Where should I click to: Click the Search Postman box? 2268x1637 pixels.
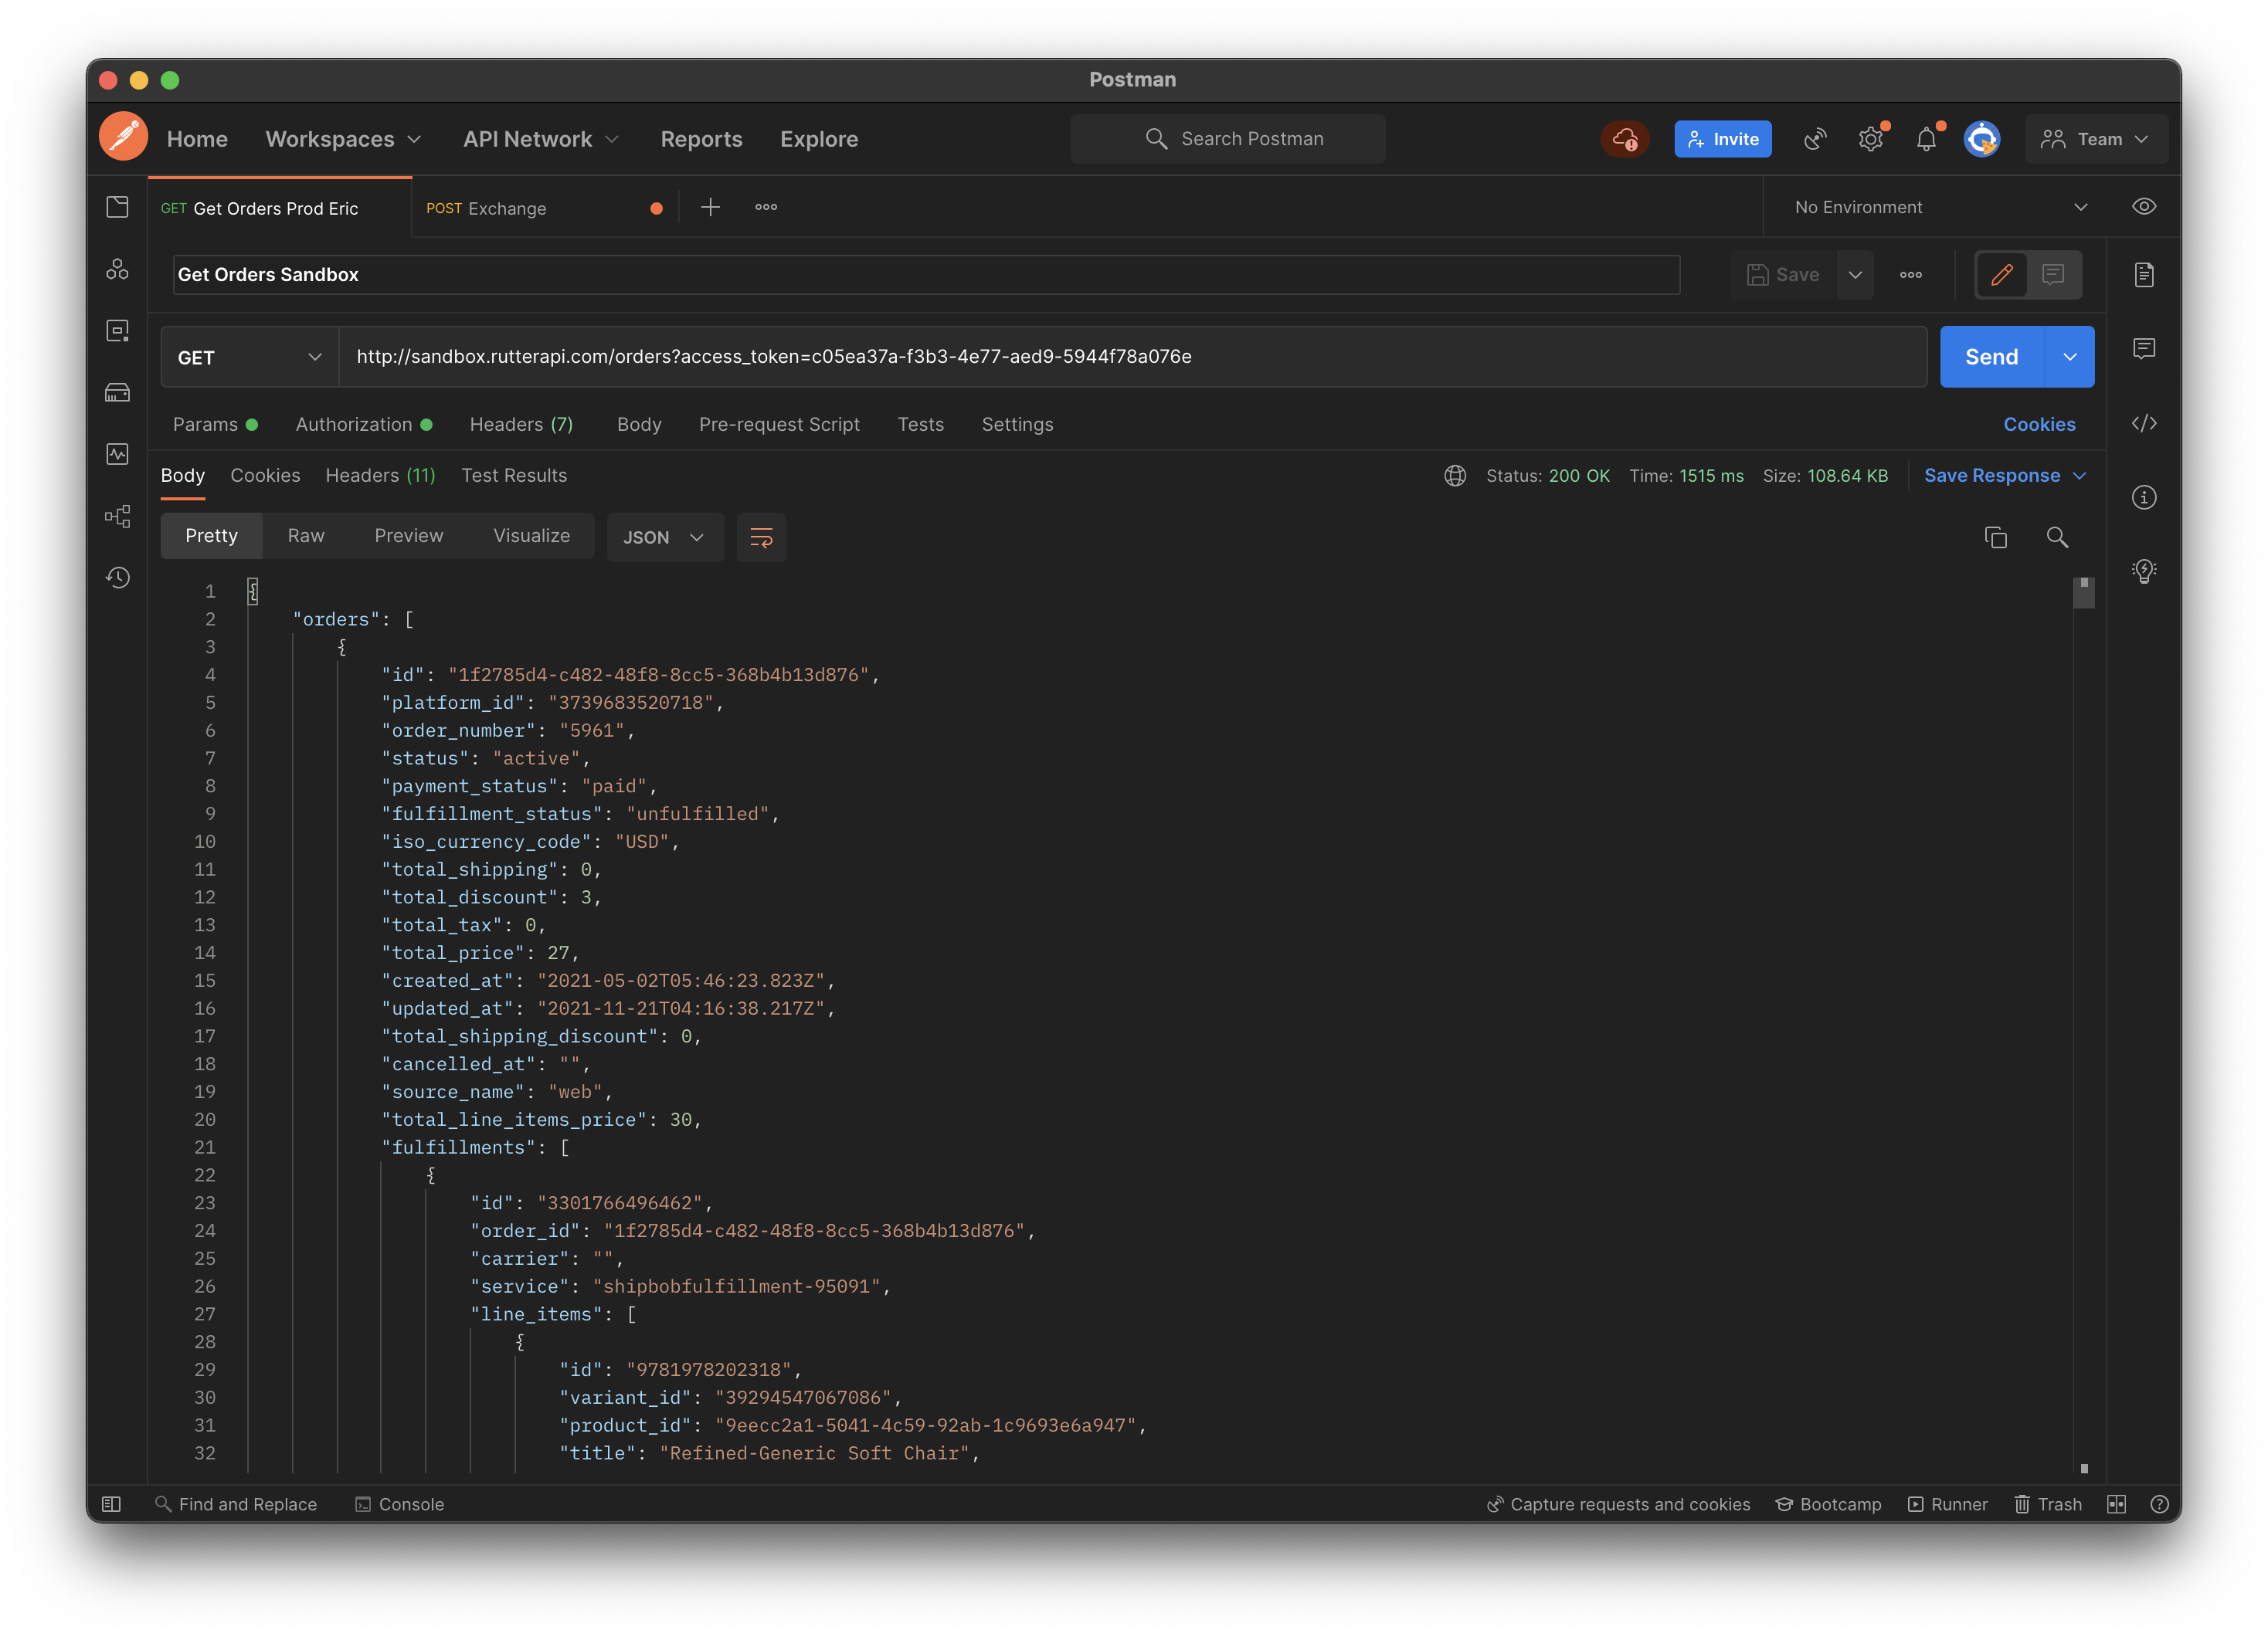[x=1228, y=139]
